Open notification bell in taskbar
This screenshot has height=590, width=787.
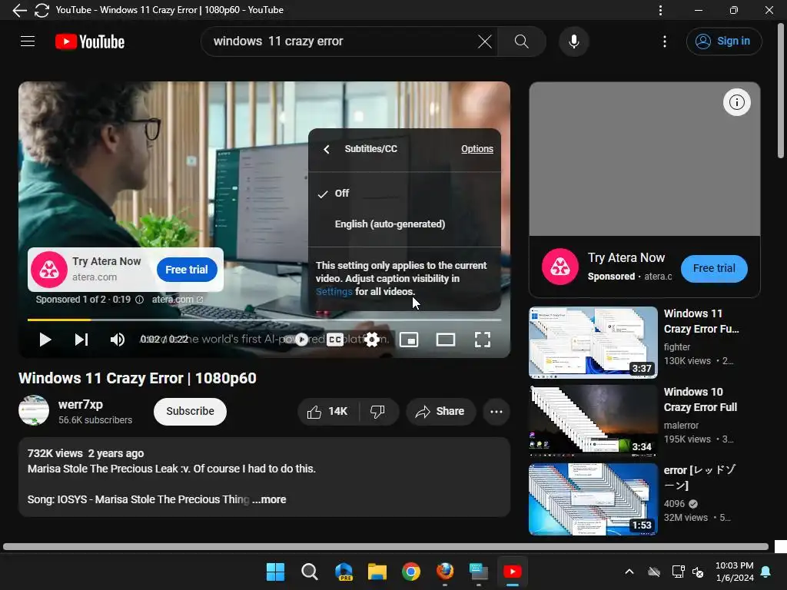pos(766,572)
